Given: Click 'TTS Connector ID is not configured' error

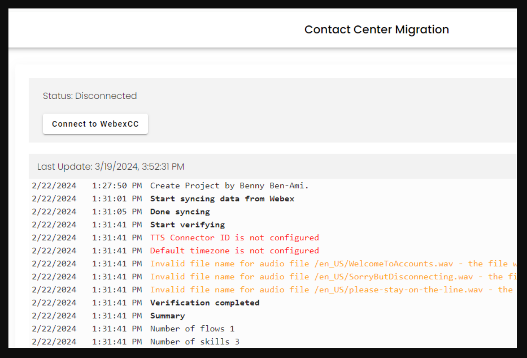Looking at the screenshot, I should (x=234, y=238).
